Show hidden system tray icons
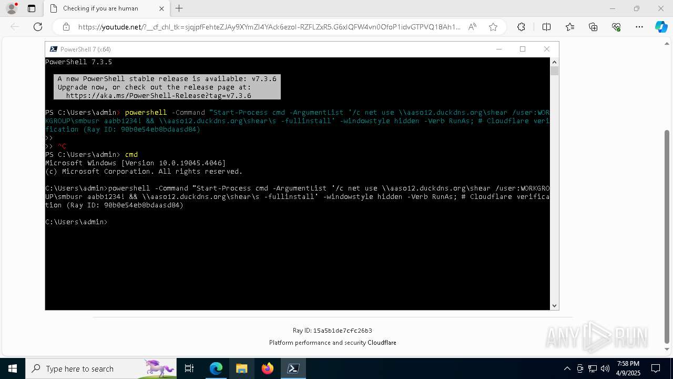 coord(567,368)
